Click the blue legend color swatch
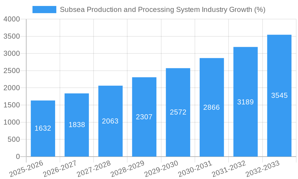This screenshot has height=179, width=298. 44,10
